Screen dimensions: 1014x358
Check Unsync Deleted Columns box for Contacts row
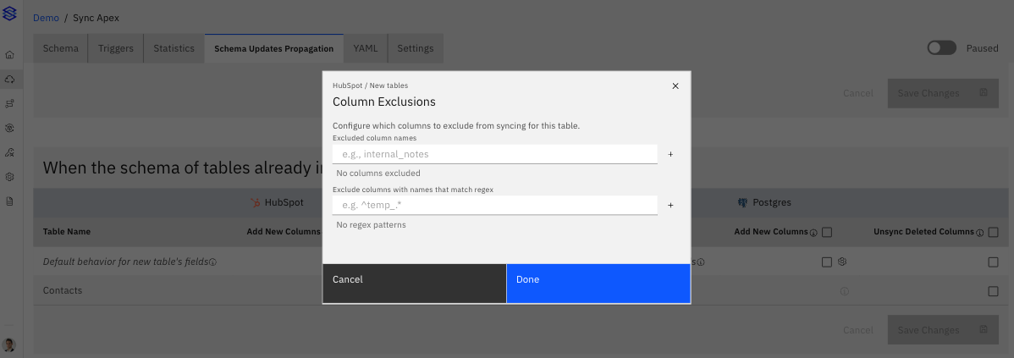coord(994,291)
